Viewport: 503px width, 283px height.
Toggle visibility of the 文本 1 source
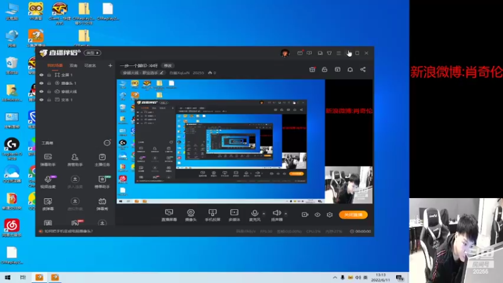coord(41,100)
